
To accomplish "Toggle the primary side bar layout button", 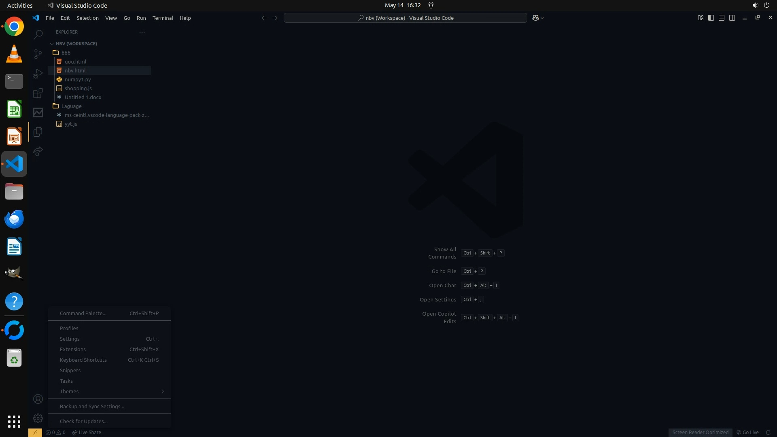I will (711, 18).
